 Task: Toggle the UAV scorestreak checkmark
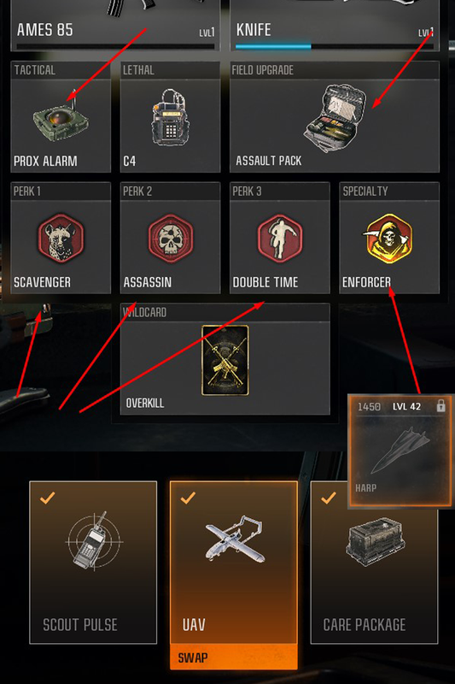coord(188,498)
